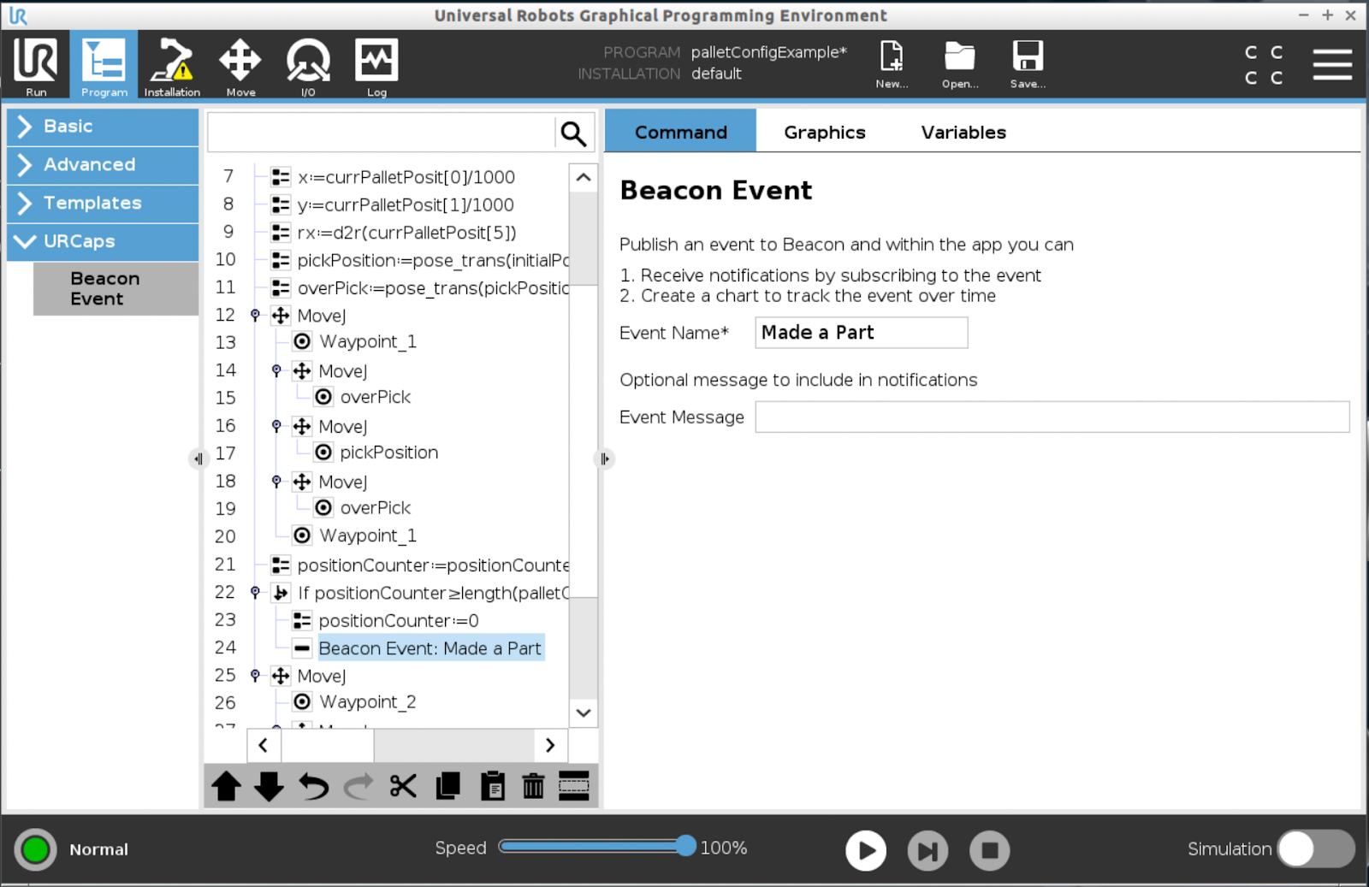Click the green robot status indicator
This screenshot has height=887, width=1369.
(35, 849)
